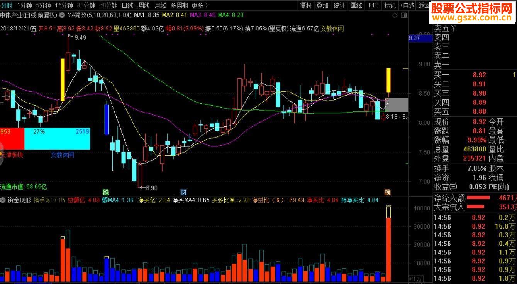Select the 15分钟 period tab

tap(64, 5)
